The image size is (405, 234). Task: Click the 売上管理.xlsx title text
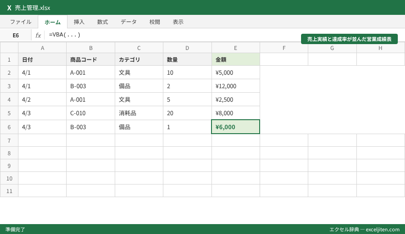pos(32,8)
